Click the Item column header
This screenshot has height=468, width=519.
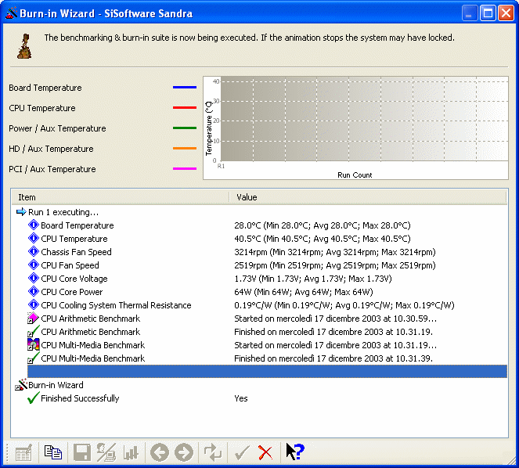(120, 197)
